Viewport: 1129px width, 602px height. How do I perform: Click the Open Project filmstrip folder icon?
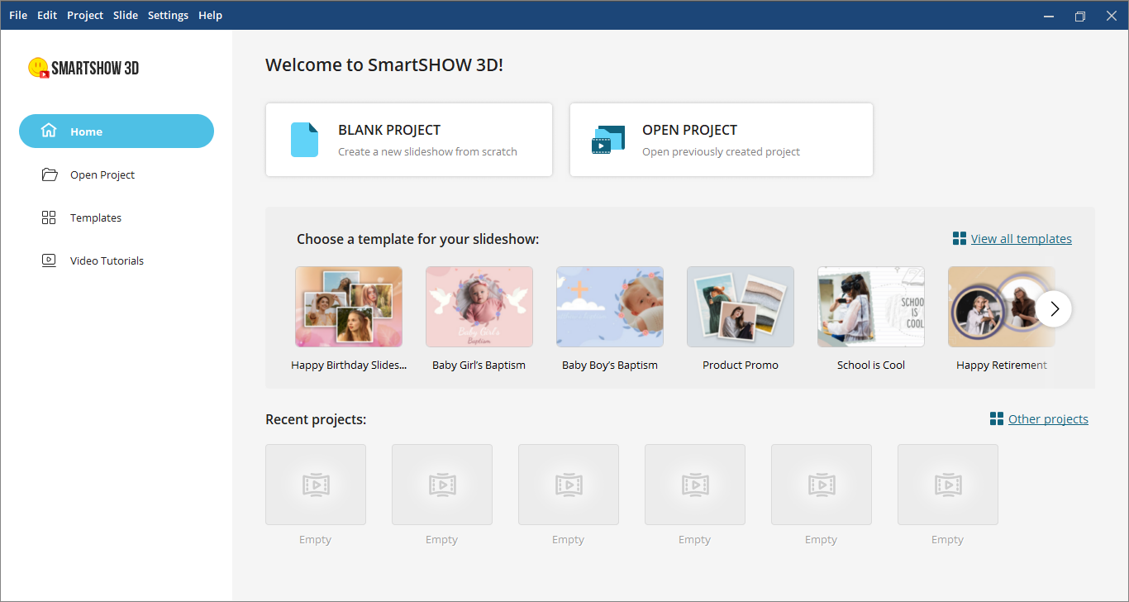click(607, 140)
